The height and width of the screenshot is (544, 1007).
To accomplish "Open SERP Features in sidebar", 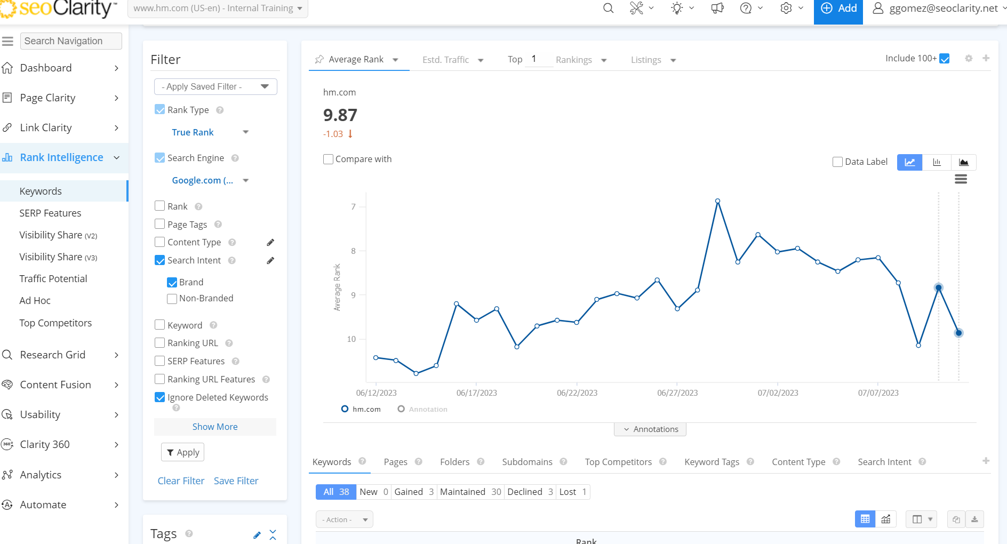I will tap(50, 213).
